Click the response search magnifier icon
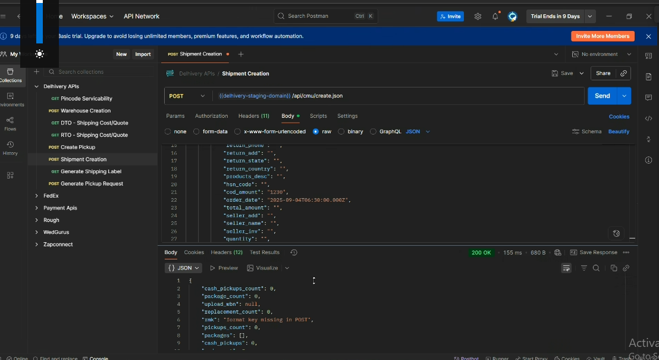This screenshot has width=659, height=360. (x=596, y=268)
